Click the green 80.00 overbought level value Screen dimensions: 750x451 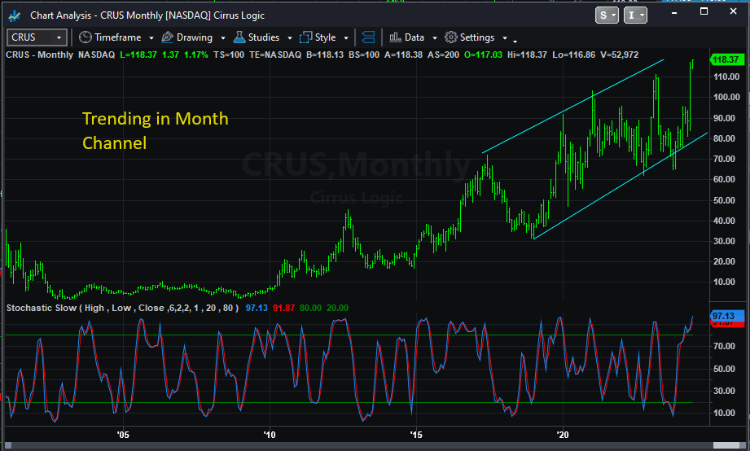(310, 308)
